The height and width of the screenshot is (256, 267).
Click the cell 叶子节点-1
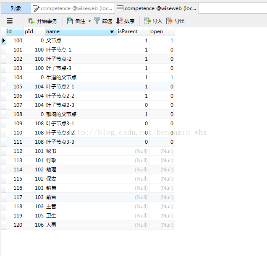(x=81, y=50)
